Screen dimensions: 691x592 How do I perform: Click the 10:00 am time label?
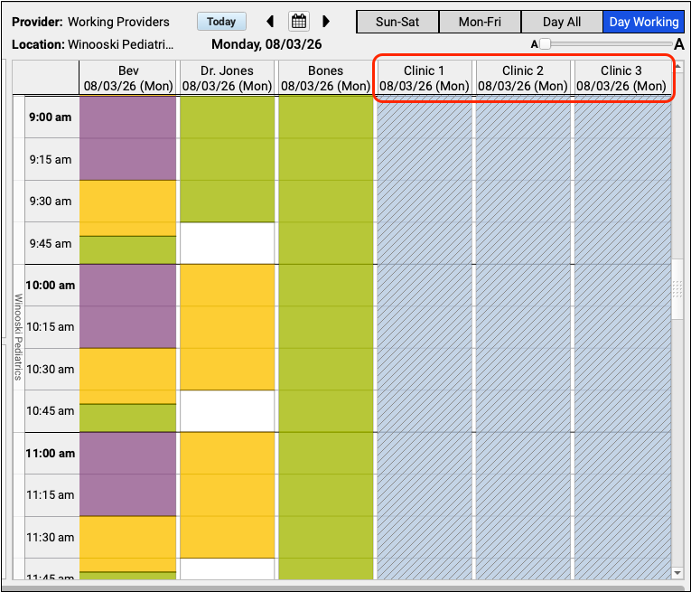[51, 286]
